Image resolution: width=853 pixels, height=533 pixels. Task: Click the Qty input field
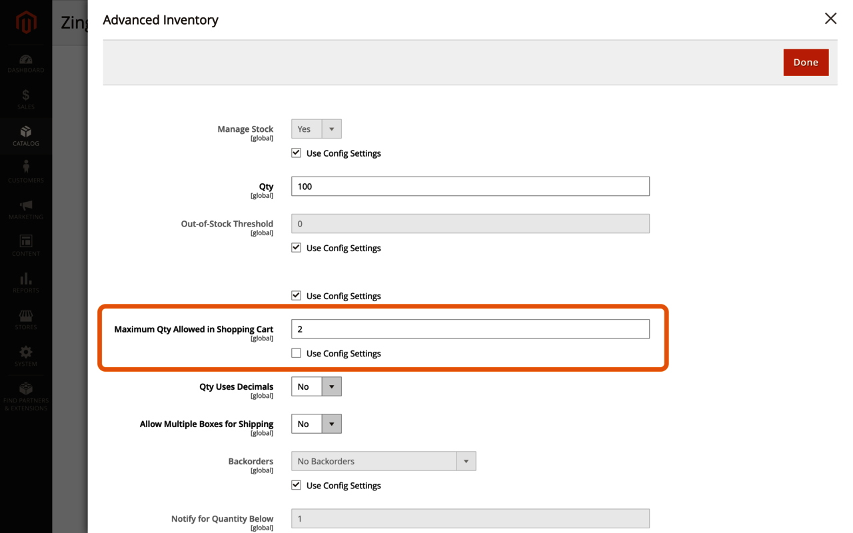click(x=470, y=187)
